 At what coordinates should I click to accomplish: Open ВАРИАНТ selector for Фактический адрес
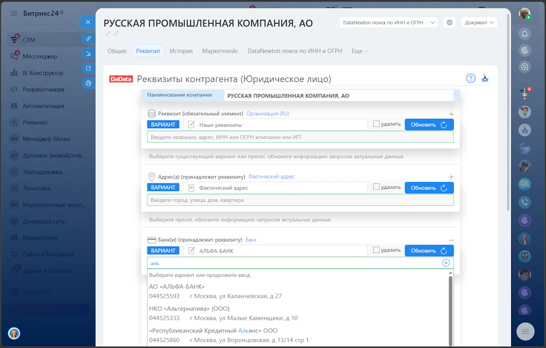[x=163, y=187]
